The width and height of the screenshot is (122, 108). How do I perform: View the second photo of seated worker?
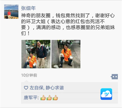66,54
